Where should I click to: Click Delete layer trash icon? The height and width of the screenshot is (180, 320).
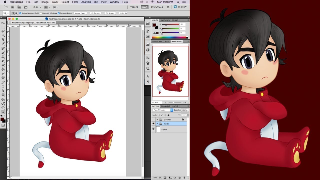pyautogui.click(x=184, y=177)
